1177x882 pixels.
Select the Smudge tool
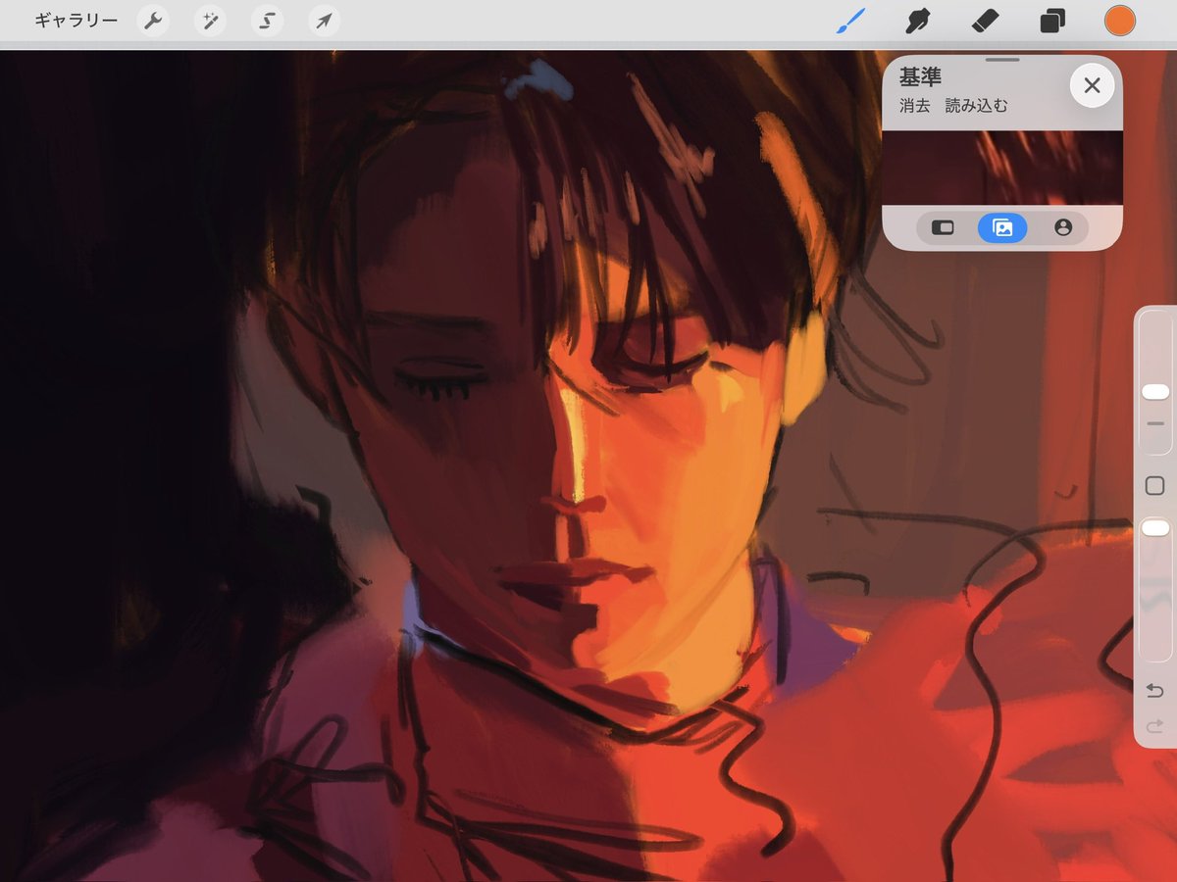coord(918,21)
